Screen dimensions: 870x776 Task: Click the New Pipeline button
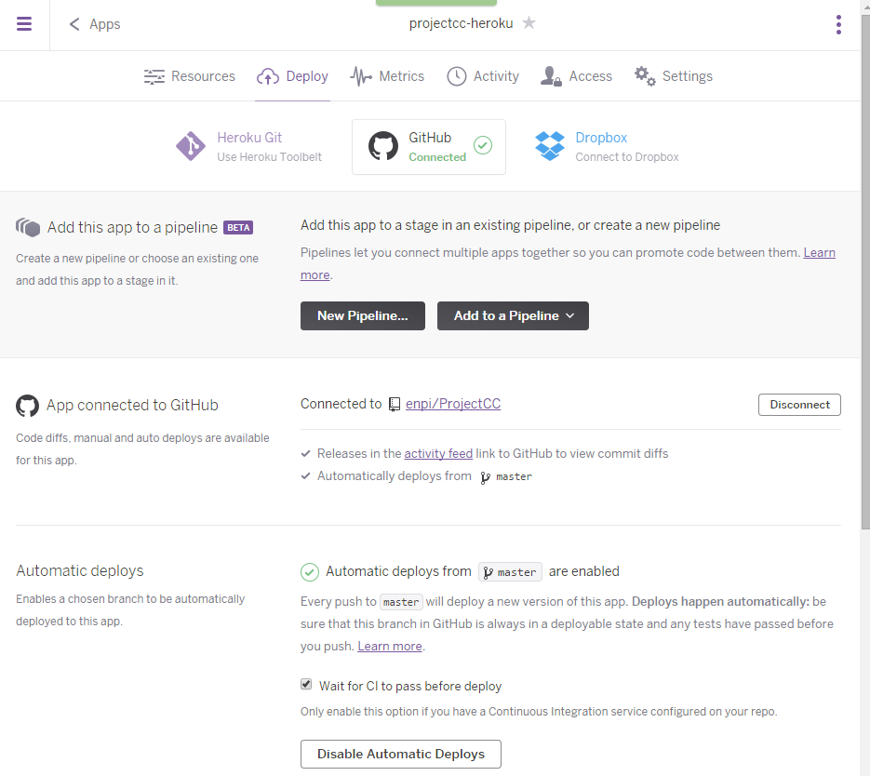tap(362, 315)
